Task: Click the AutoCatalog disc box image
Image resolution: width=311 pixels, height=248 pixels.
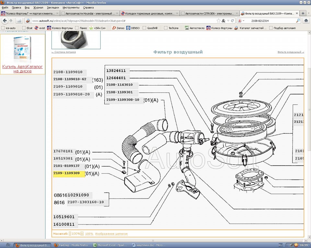Action: 22,48
